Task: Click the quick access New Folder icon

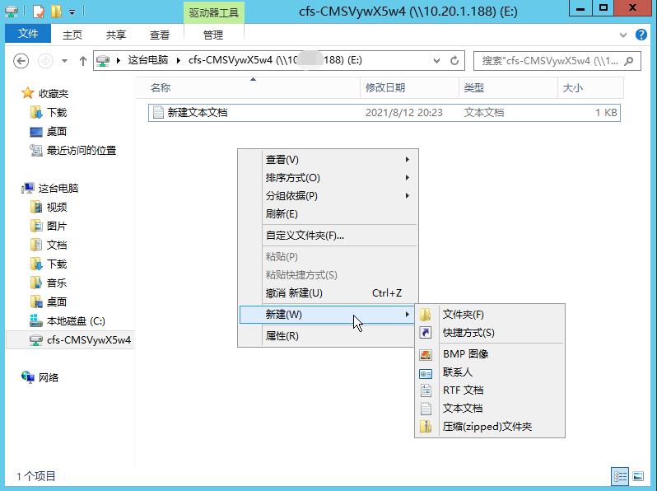Action: pos(56,12)
